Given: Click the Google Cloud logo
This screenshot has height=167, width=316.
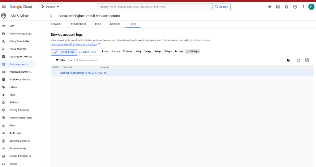Looking at the screenshot, I should tap(21, 7).
